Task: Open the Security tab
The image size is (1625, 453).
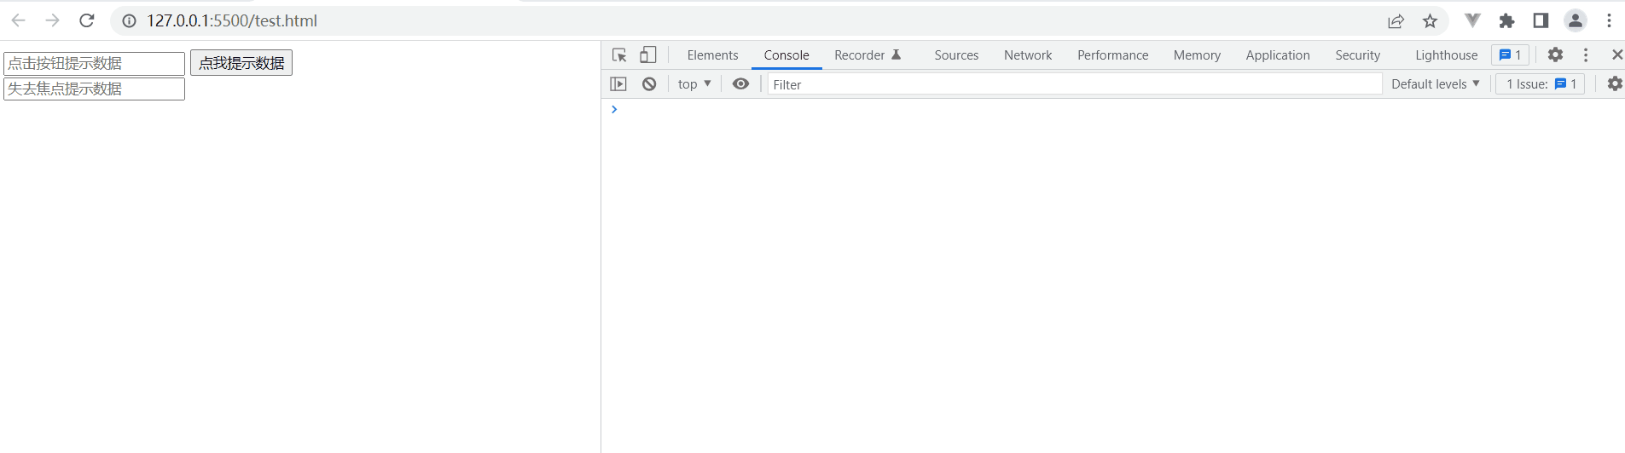Action: click(x=1358, y=55)
